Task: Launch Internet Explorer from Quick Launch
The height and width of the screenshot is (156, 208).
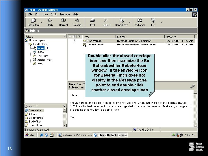Action: tap(42, 135)
